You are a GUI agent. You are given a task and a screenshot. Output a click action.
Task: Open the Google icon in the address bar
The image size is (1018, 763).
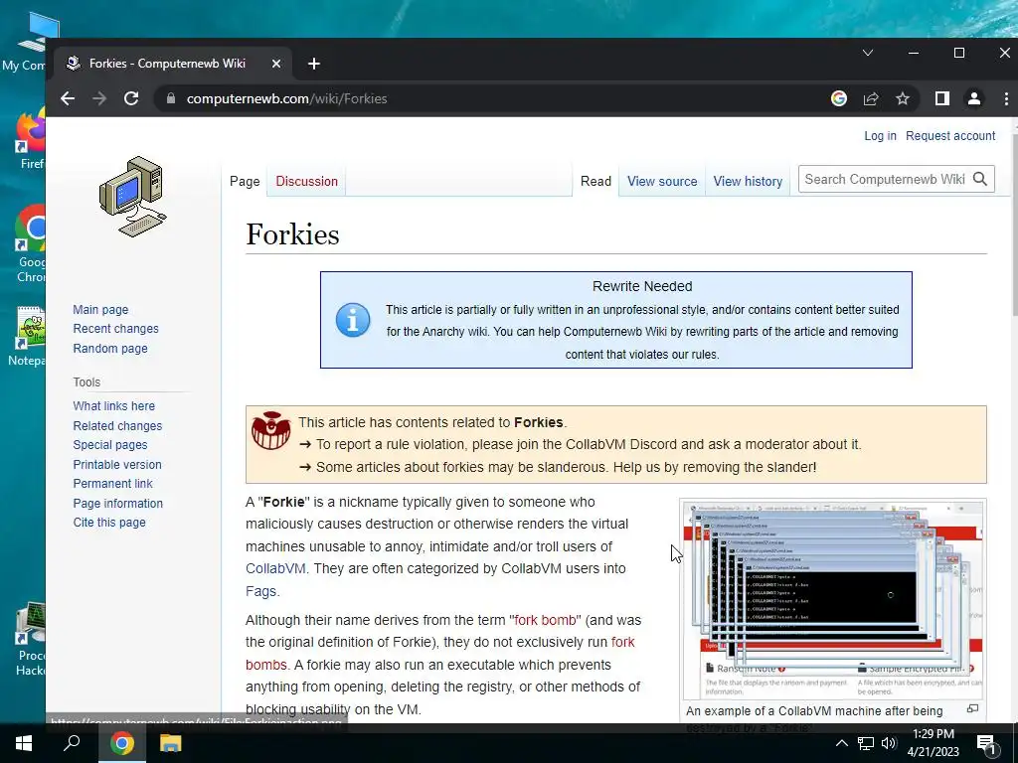coord(839,98)
